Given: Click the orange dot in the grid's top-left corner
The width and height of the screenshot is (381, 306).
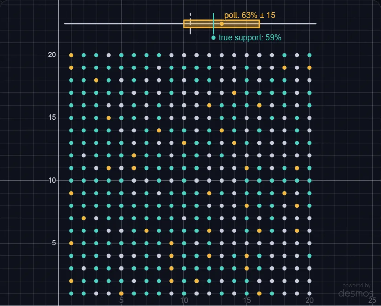Looking at the screenshot, I should [71, 55].
